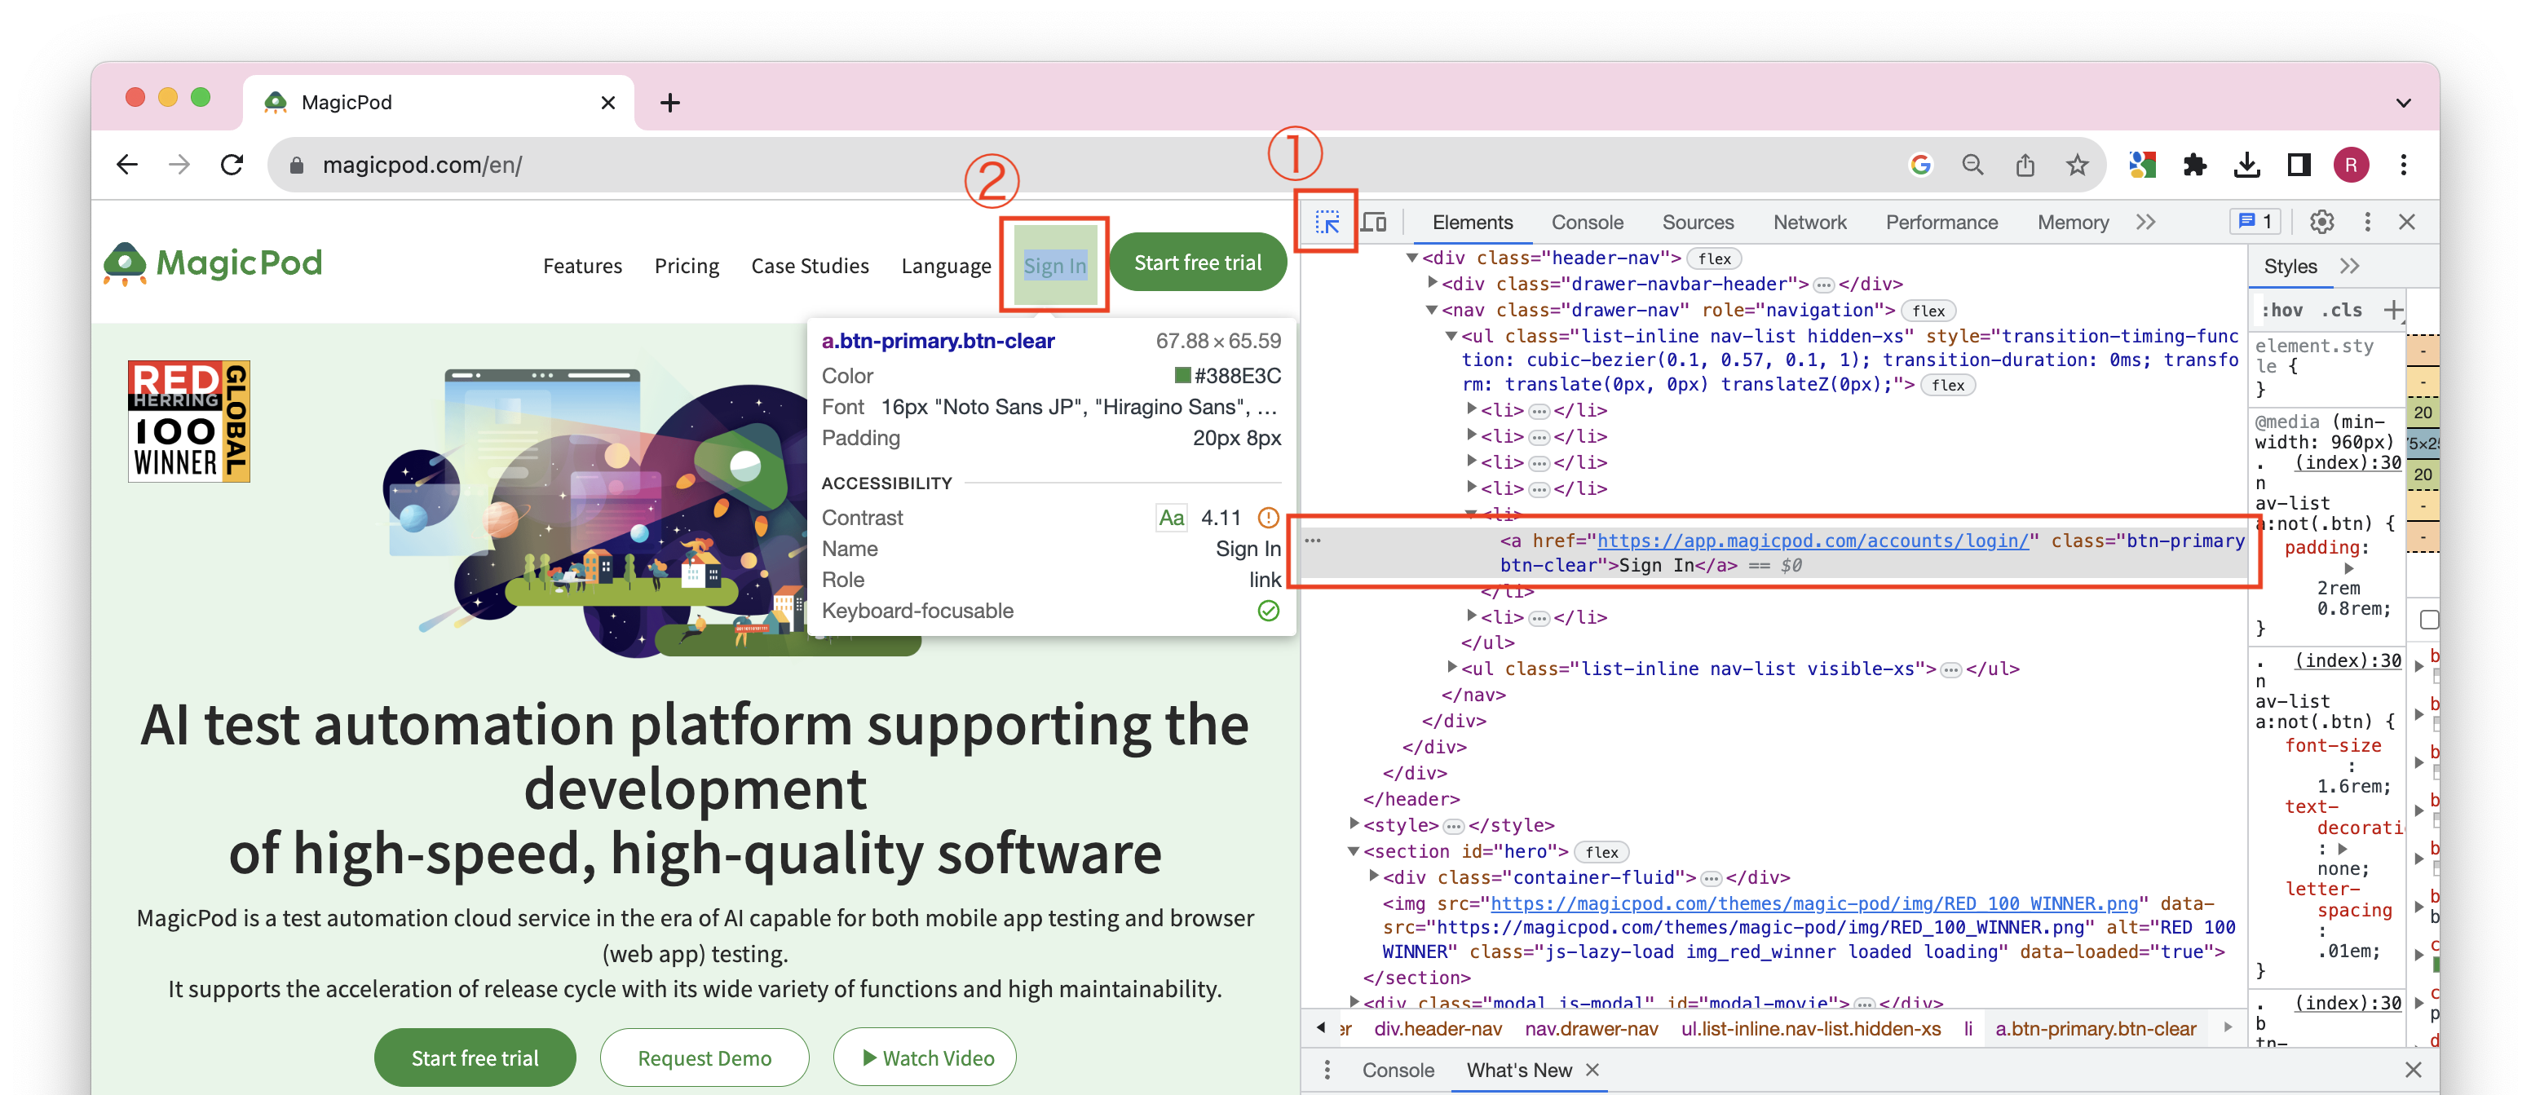Close the What's New drawer tab
Screen dimensions: 2531x1095
pyautogui.click(x=1592, y=1070)
